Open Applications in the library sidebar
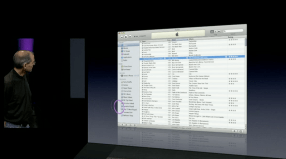Screen dimensions: 286x159 [x=128, y=57]
